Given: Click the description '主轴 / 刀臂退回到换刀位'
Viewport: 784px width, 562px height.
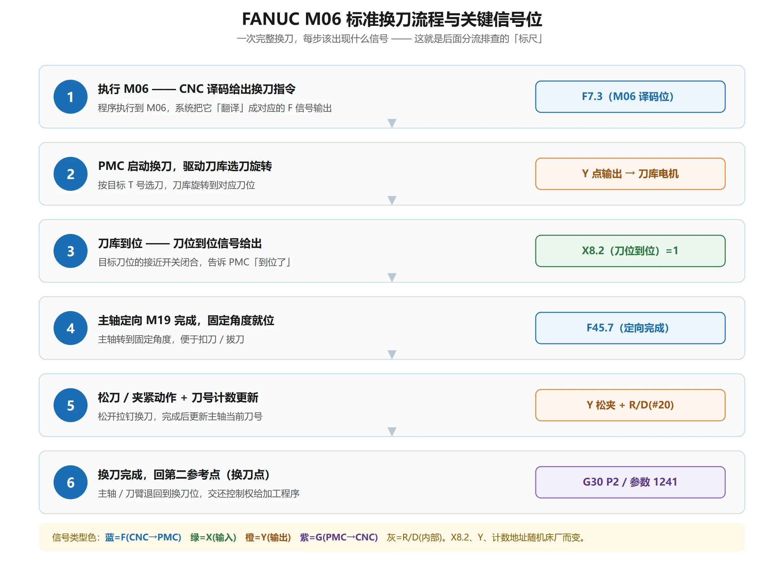Looking at the screenshot, I should click(148, 493).
